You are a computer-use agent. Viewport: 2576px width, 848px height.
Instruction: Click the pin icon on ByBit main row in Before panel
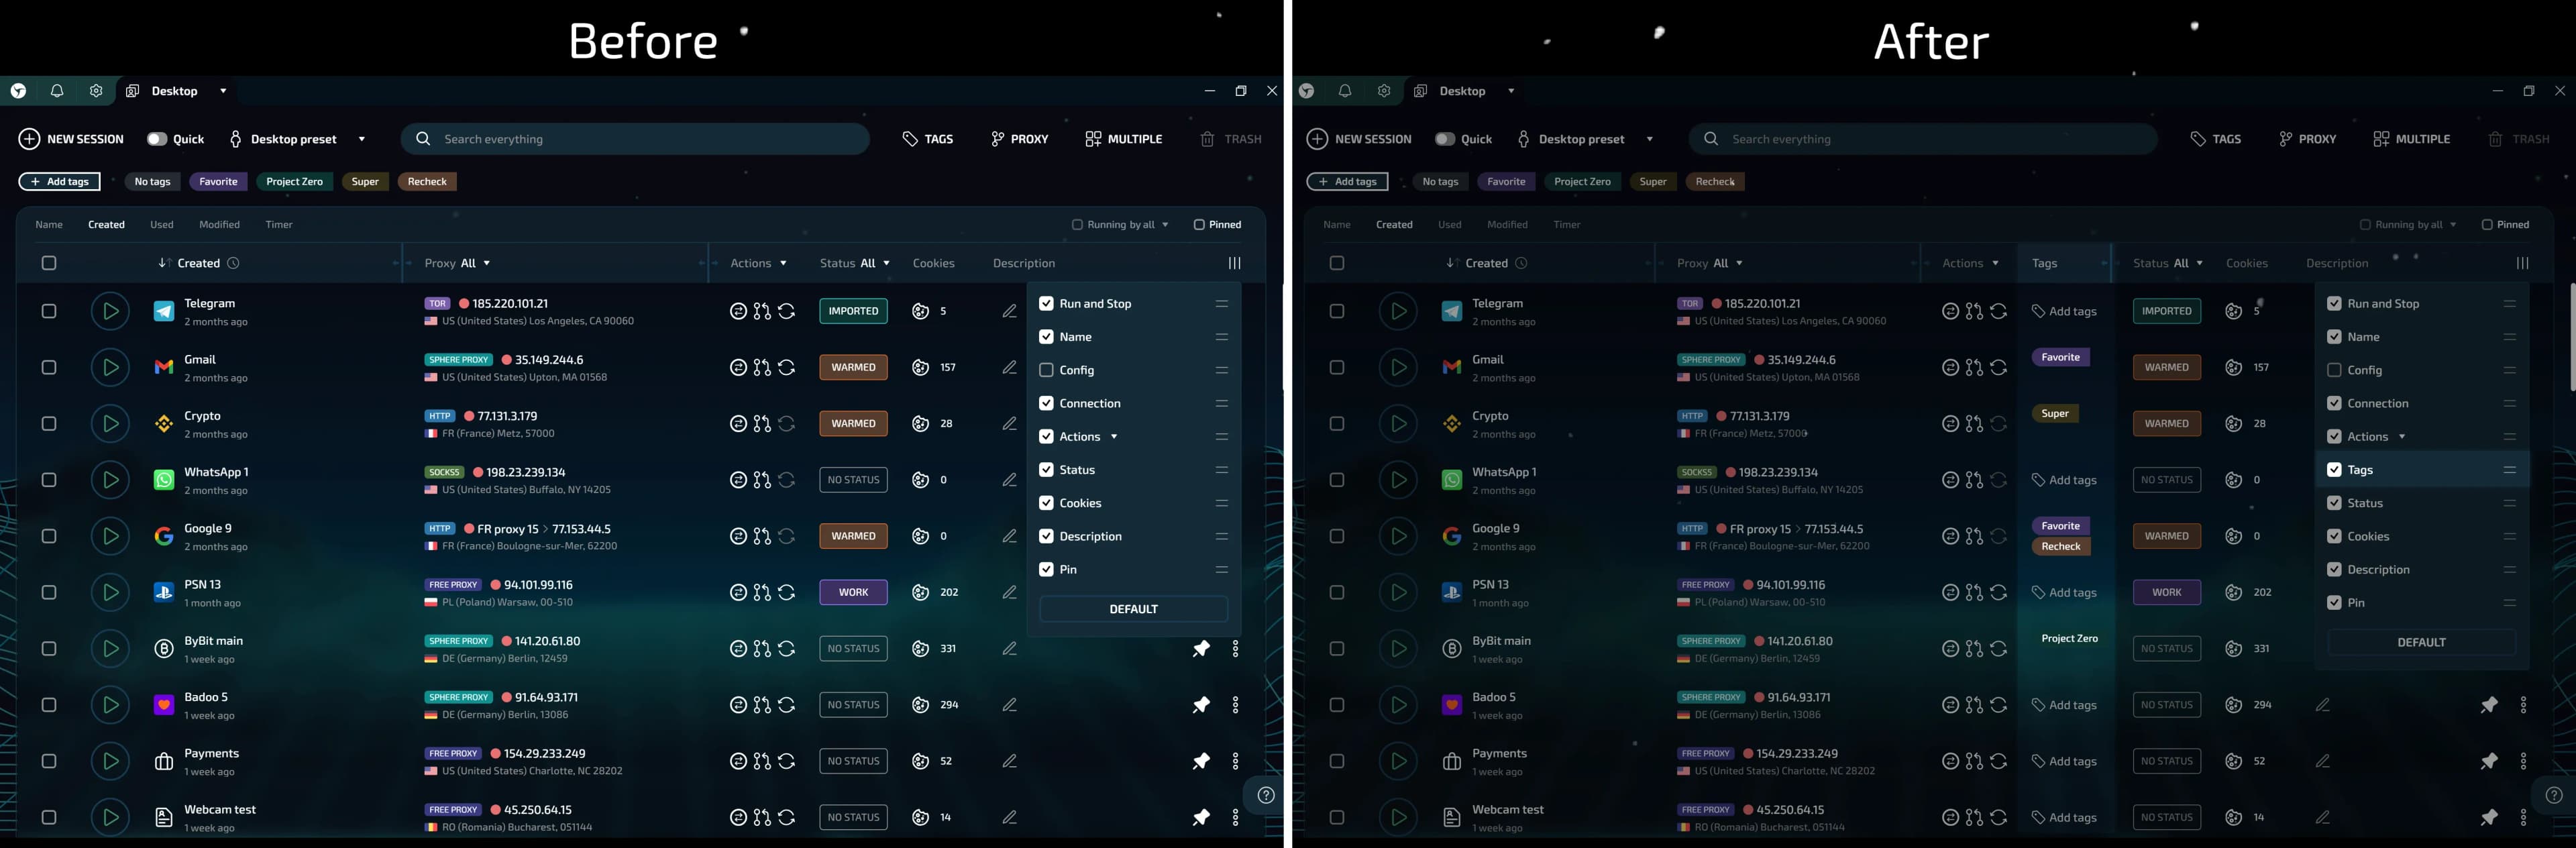pyautogui.click(x=1201, y=649)
